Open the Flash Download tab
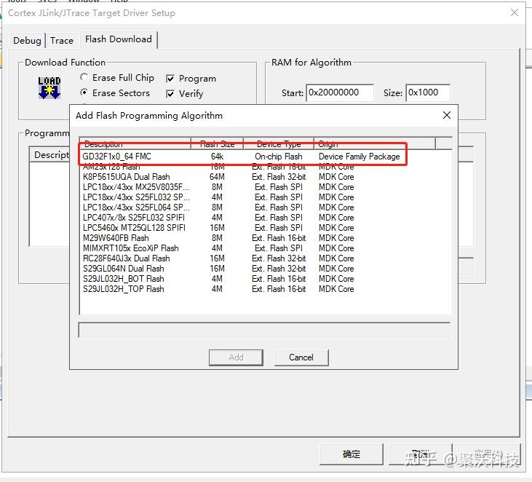532x482 pixels. [x=119, y=39]
